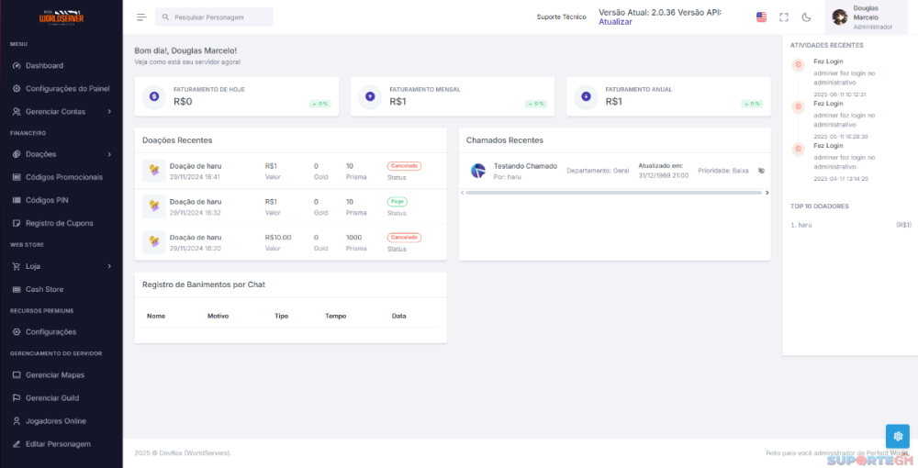Toggle dark mode with the moon icon
Image resolution: width=918 pixels, height=468 pixels.
[806, 17]
